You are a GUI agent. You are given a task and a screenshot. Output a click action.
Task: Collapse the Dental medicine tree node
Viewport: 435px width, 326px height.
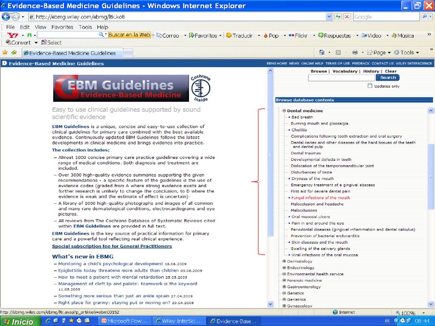click(284, 111)
